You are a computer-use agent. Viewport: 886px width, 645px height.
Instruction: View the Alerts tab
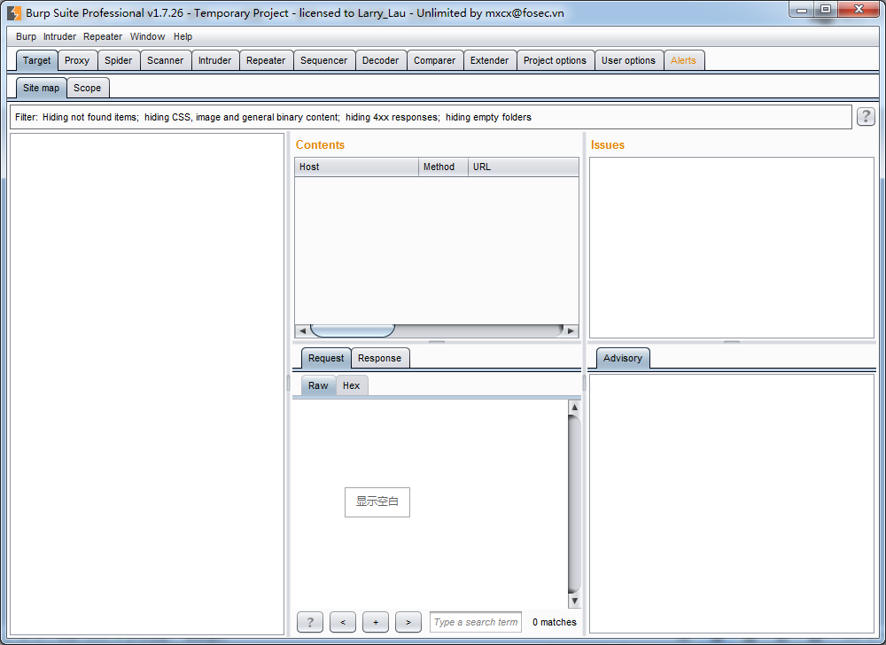pos(683,60)
